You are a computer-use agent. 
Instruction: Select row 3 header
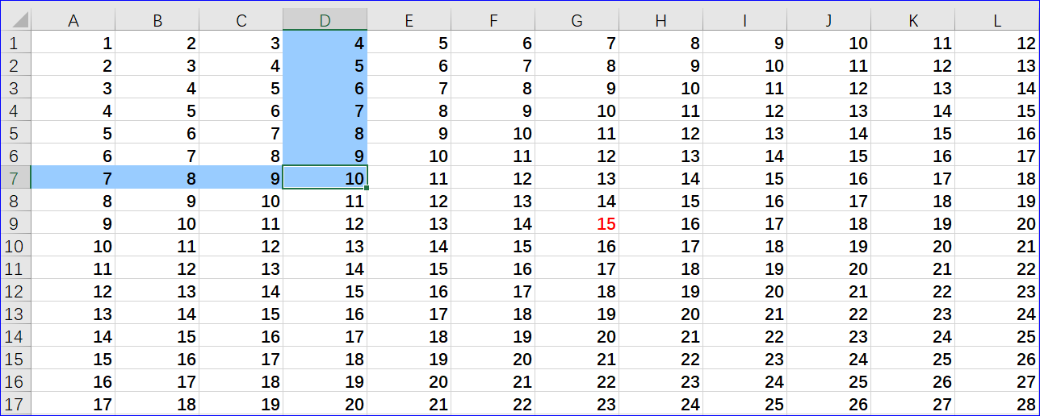(16, 88)
